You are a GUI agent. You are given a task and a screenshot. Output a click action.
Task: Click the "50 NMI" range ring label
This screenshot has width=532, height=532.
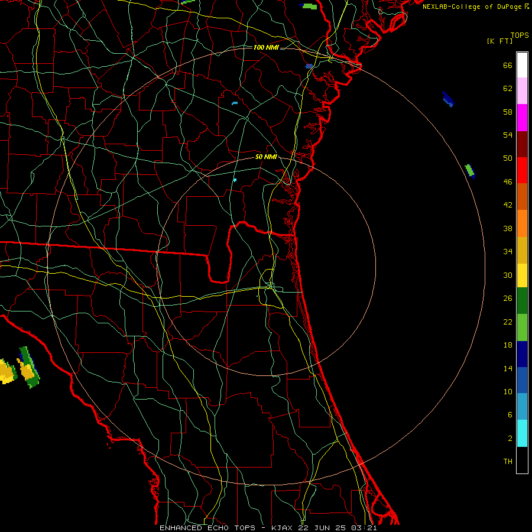coord(266,157)
